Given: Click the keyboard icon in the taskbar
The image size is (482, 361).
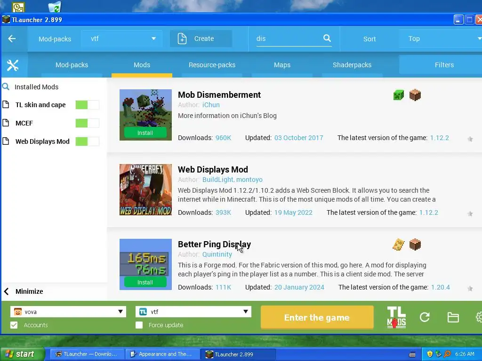Looking at the screenshot, I should click(x=412, y=354).
